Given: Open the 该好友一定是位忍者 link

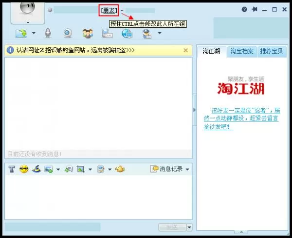Looking at the screenshot, I should (242, 119).
